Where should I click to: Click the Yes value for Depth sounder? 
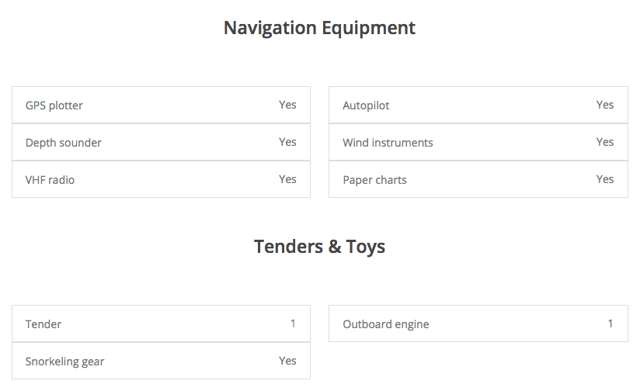(x=287, y=142)
